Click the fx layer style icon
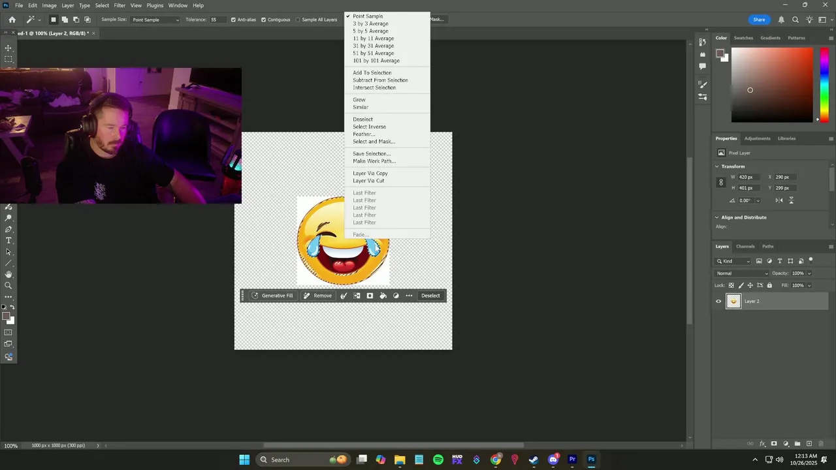Image resolution: width=836 pixels, height=470 pixels. click(762, 444)
